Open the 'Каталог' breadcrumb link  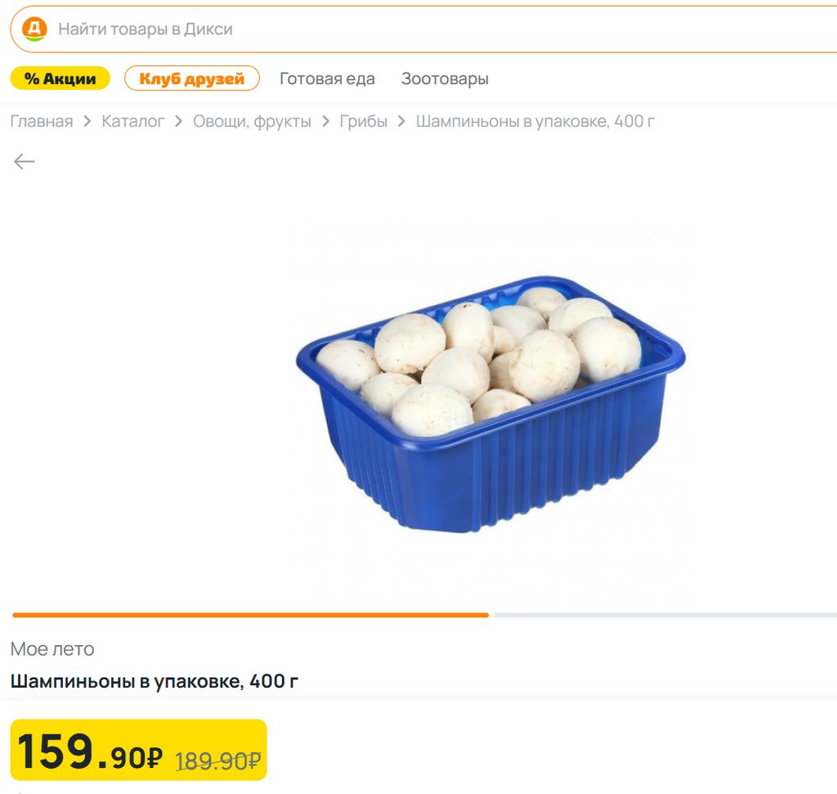133,122
